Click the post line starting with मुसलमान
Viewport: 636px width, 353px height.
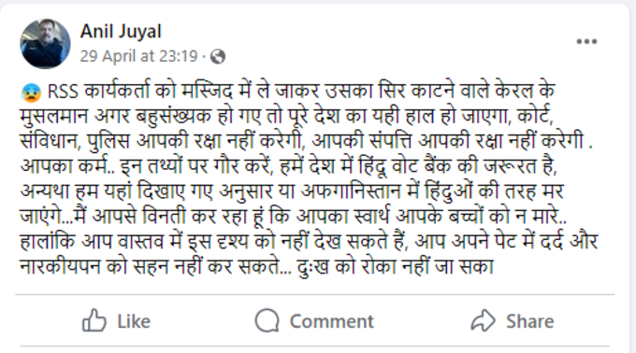coord(286,116)
